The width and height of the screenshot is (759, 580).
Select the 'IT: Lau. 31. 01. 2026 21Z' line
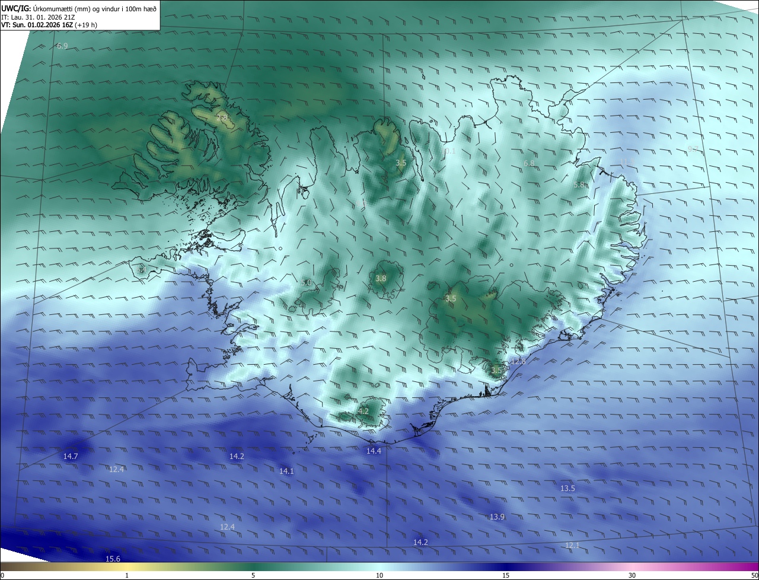tap(38, 17)
